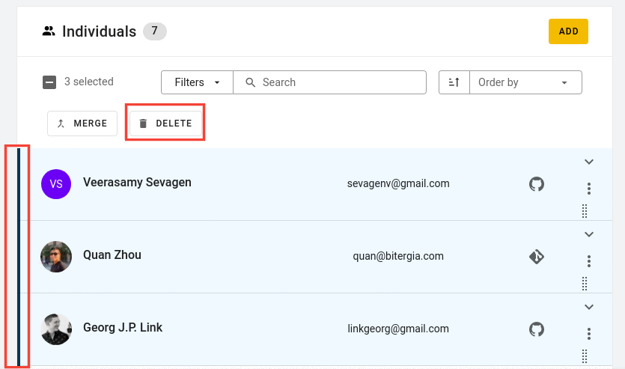Click Quan Zhou's avatar photo
Image resolution: width=625 pixels, height=369 pixels.
pos(56,257)
